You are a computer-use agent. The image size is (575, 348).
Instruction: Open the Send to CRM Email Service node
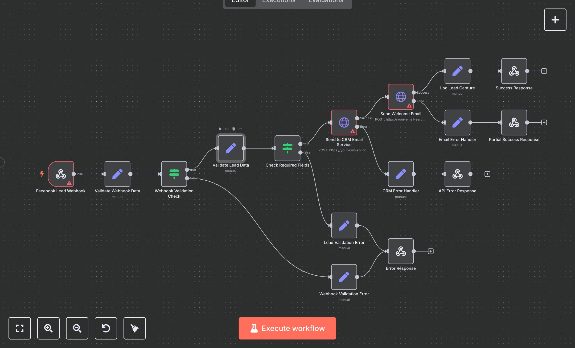point(344,123)
